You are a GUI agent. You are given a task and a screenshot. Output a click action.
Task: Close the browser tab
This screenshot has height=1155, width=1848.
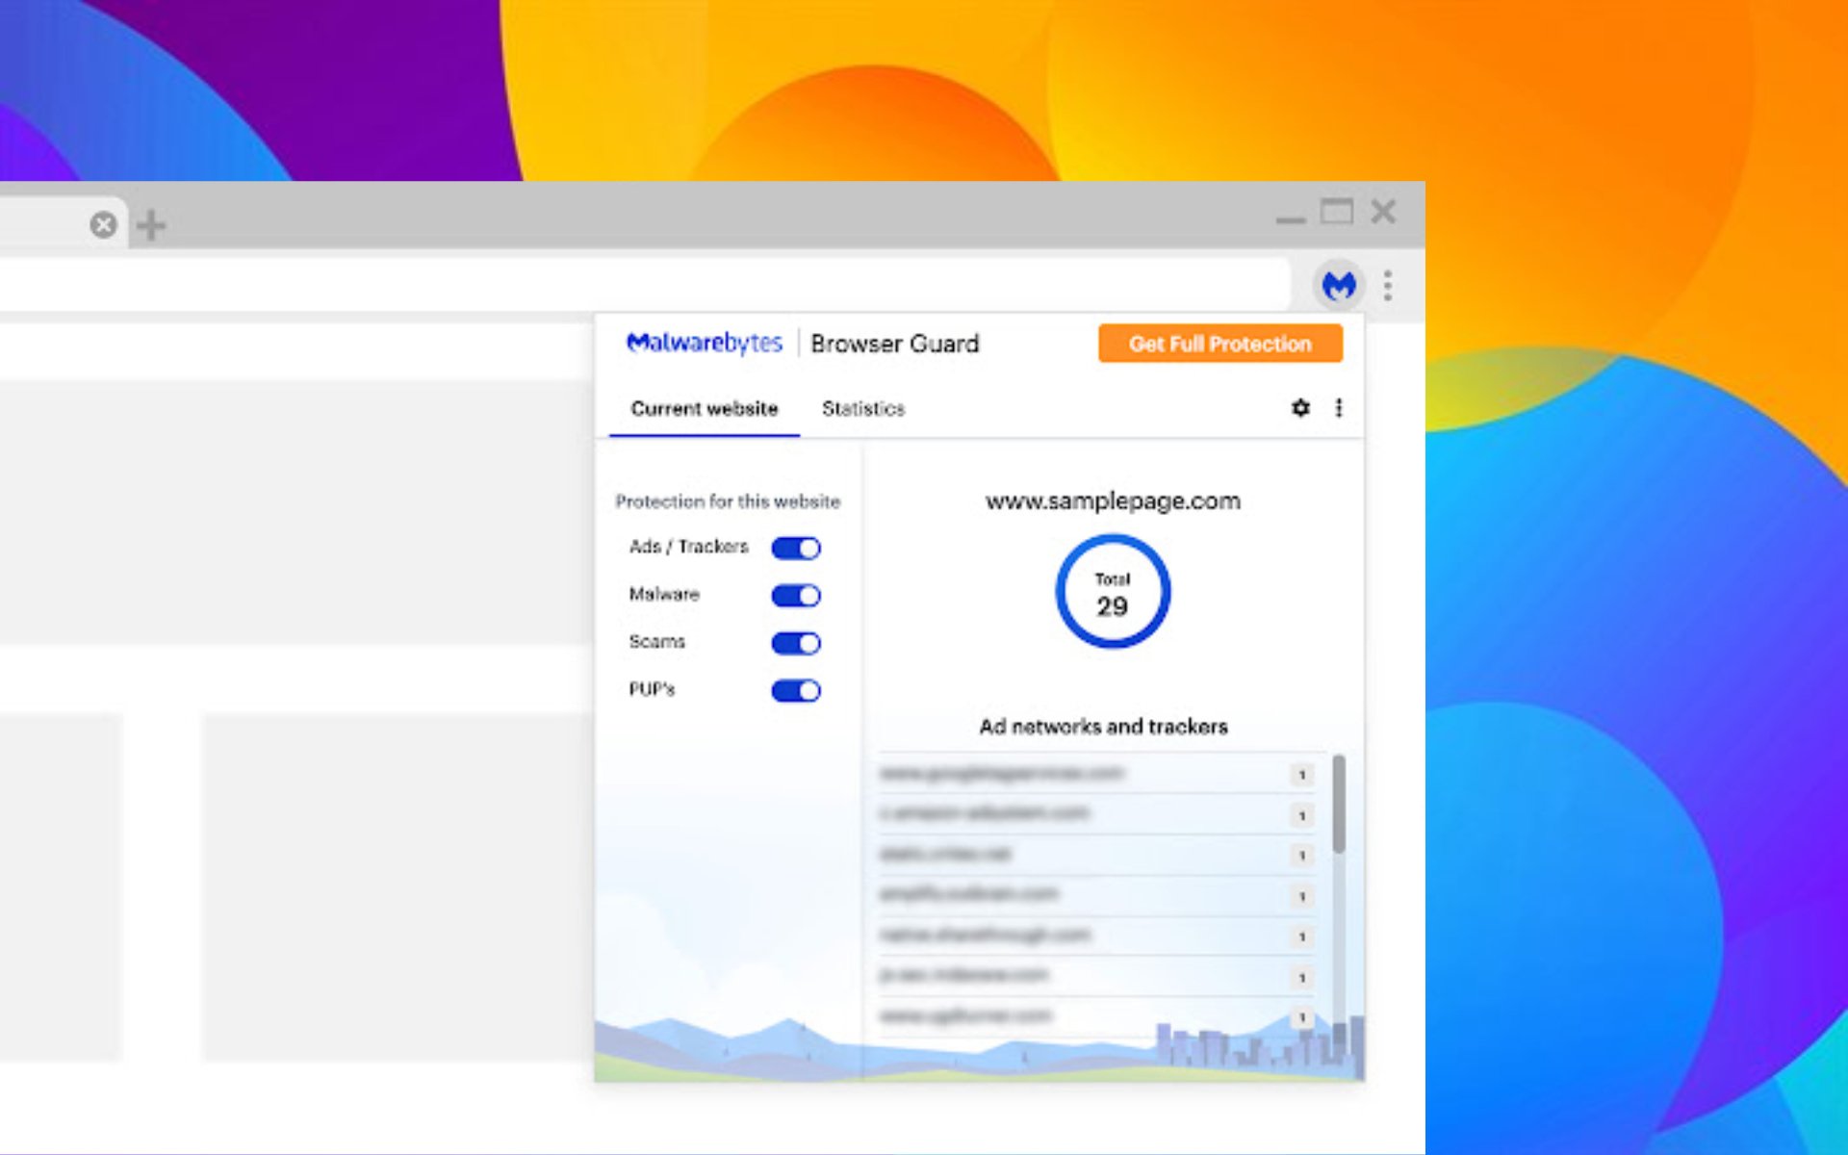point(104,225)
